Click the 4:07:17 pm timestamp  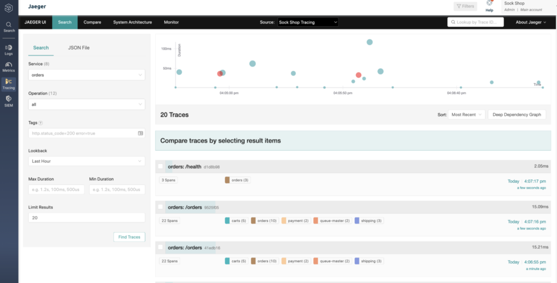tap(535, 181)
